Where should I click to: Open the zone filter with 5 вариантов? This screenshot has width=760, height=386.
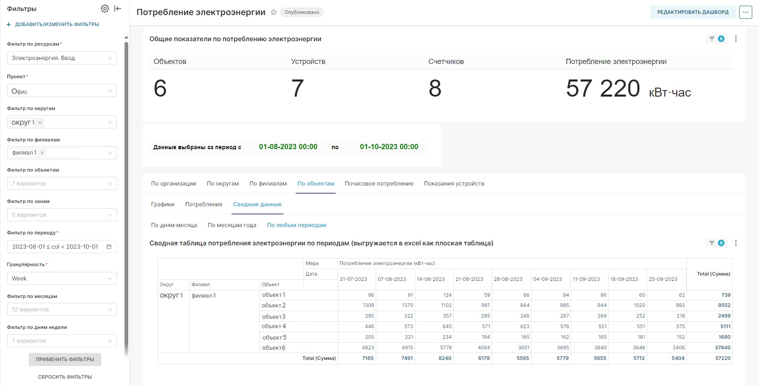click(x=62, y=215)
